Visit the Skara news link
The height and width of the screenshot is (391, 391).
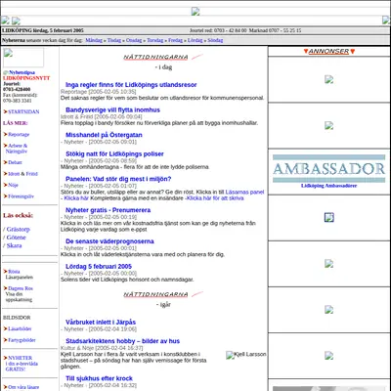(15, 245)
